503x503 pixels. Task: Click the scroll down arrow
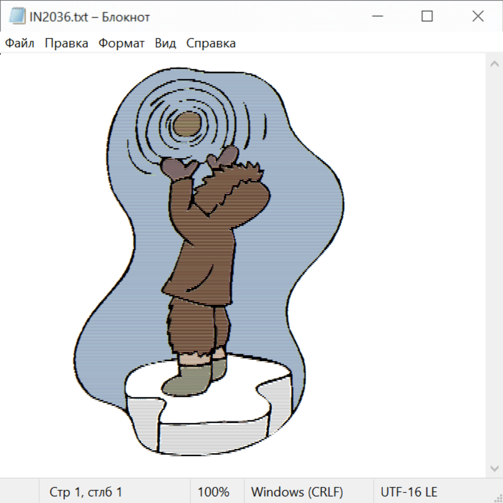pyautogui.click(x=494, y=468)
